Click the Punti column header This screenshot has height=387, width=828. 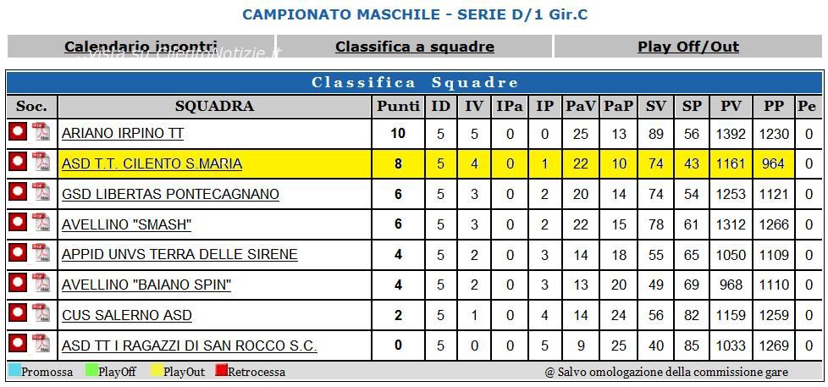(398, 106)
